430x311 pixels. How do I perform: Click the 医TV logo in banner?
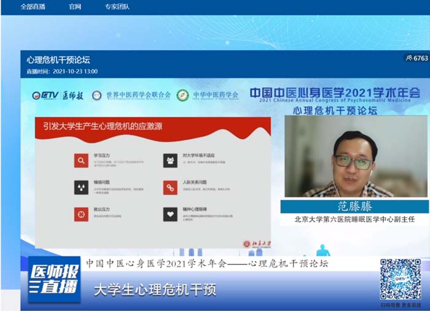click(x=45, y=96)
